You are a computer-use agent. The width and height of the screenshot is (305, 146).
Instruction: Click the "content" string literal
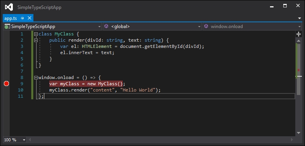click(103, 90)
